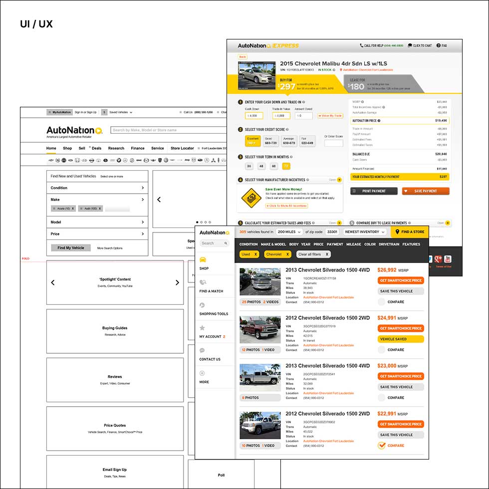Open the Saved Vehicles dropdown

pos(121,112)
